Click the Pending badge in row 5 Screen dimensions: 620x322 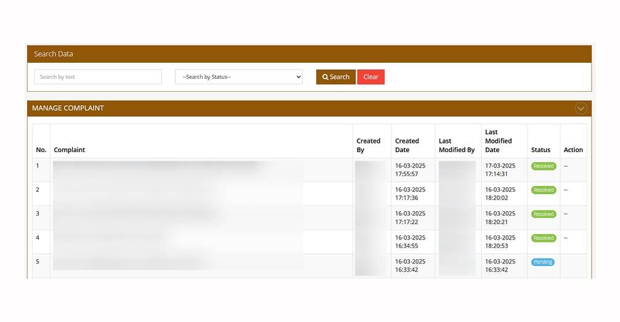pyautogui.click(x=542, y=262)
